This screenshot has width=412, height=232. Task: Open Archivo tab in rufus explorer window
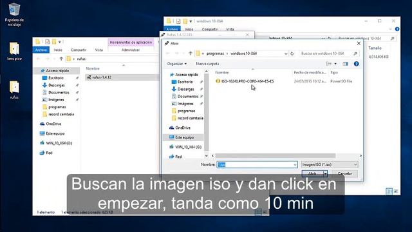pos(41,50)
